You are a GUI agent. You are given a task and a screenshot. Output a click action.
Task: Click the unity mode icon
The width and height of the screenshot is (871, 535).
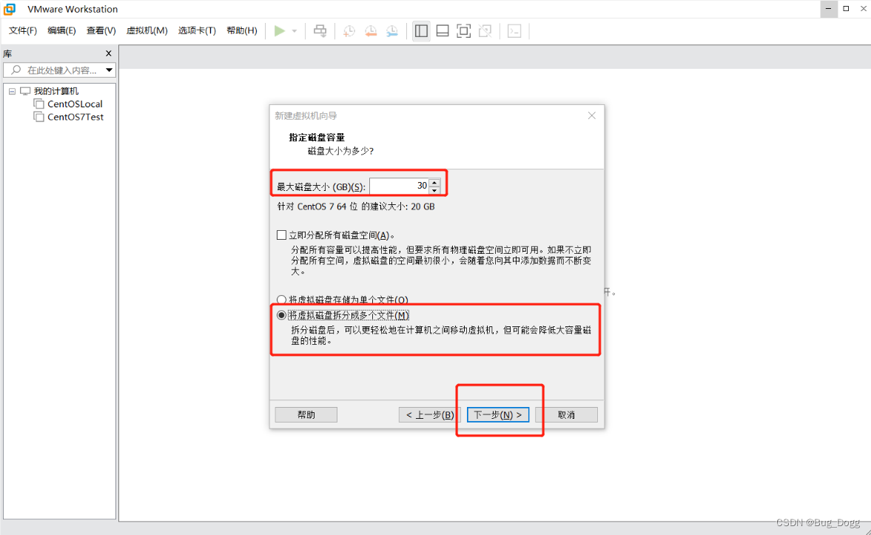(485, 31)
